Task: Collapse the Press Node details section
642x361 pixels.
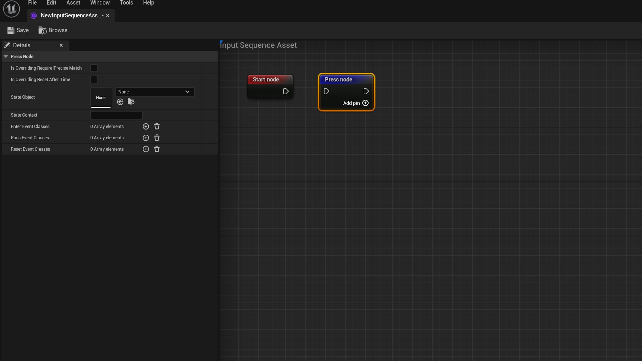Action: 6,56
